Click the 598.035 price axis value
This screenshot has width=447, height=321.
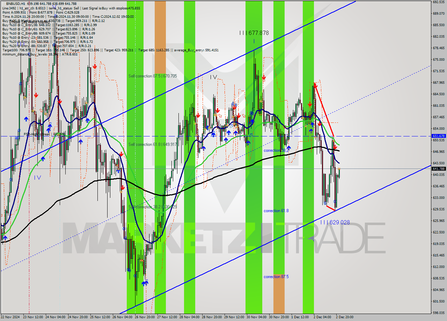click(x=439, y=313)
